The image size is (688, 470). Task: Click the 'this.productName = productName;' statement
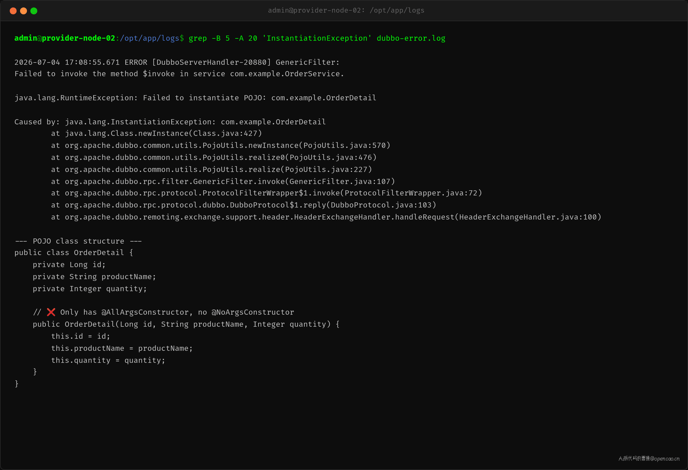click(x=122, y=348)
